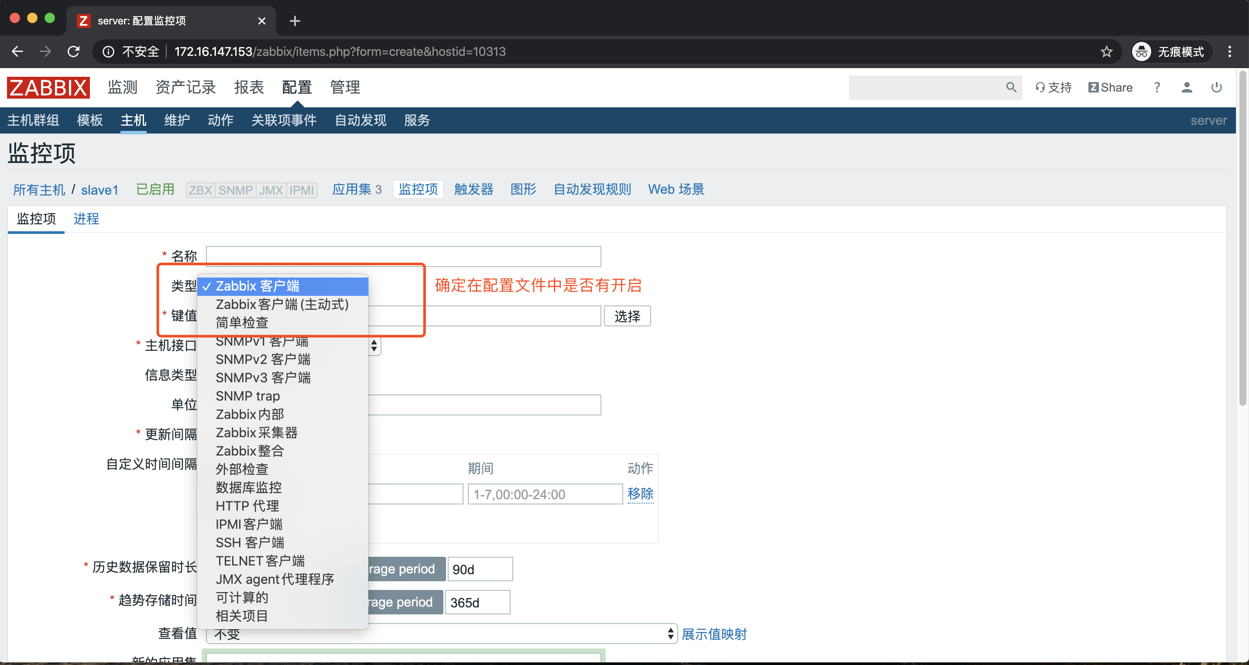Screen dimensions: 1249x665
Task: Open the user profile icon
Action: (x=1187, y=88)
